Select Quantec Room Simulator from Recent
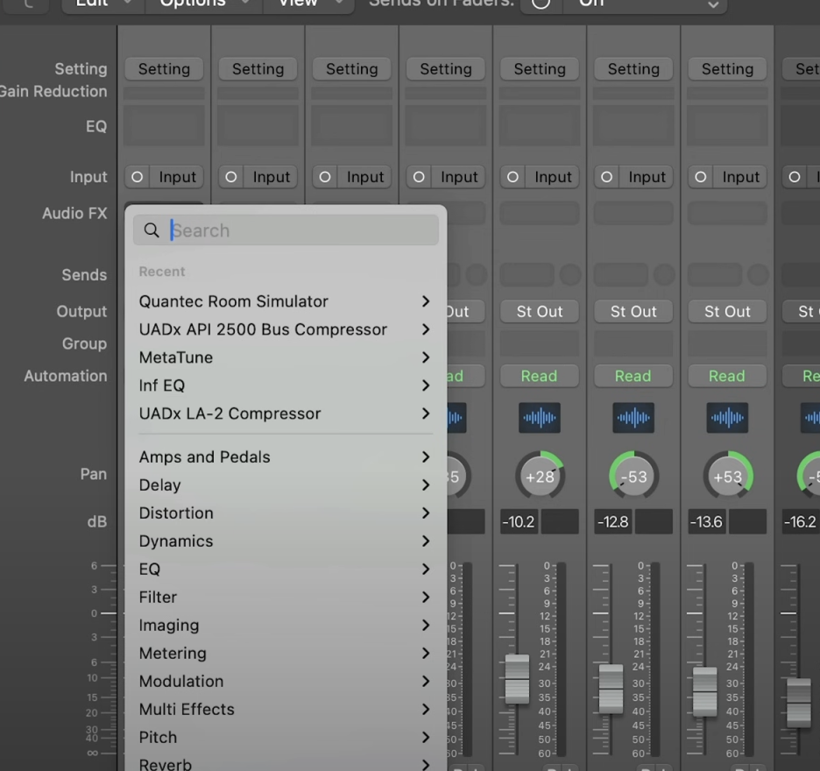Screen dimensions: 820x771 (x=286, y=301)
